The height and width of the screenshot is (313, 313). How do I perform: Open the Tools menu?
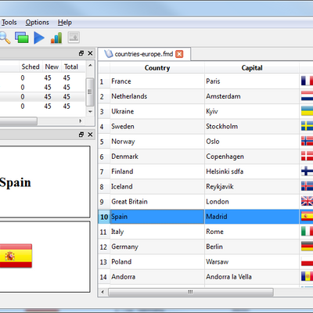point(9,23)
